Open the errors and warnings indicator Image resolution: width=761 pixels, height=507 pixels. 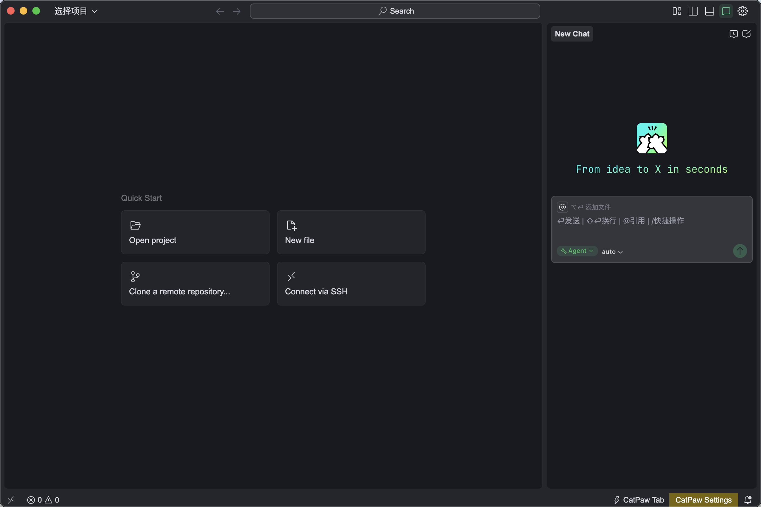coord(43,500)
